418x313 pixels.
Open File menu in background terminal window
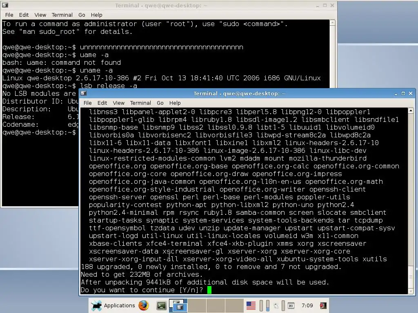coord(9,15)
